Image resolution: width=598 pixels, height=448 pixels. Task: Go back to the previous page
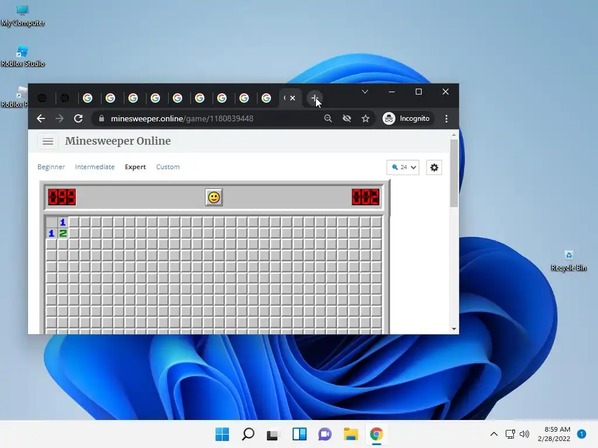click(41, 118)
